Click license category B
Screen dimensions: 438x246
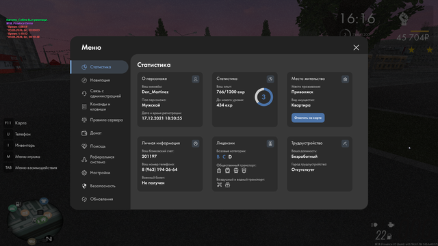click(218, 156)
